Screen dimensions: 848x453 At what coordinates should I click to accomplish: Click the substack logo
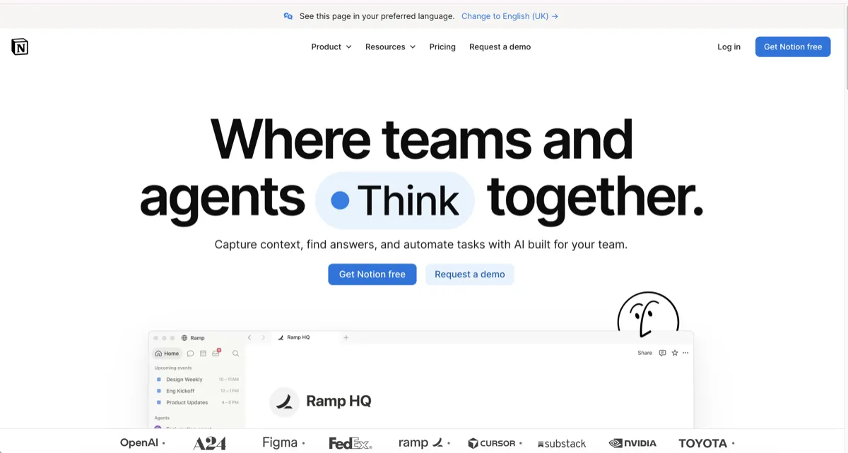pyautogui.click(x=562, y=444)
